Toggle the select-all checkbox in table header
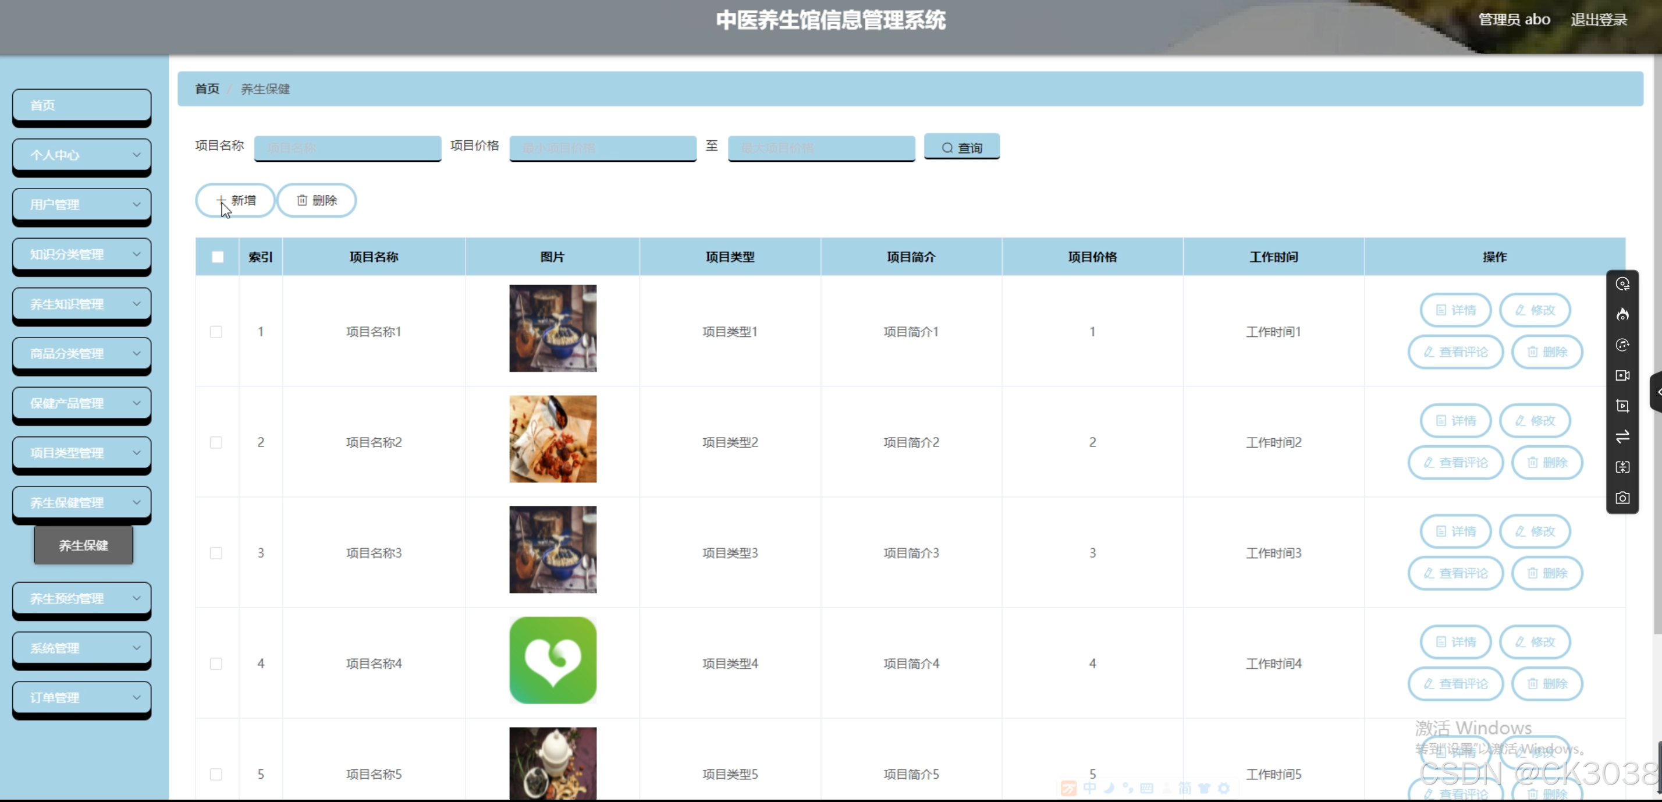Screen dimensions: 1662x802 218,257
